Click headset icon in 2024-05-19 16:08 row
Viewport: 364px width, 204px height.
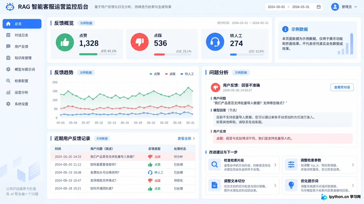click(150, 173)
